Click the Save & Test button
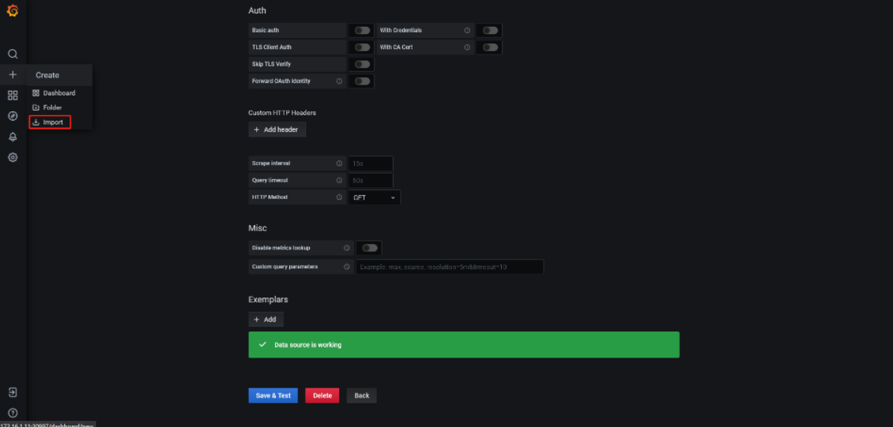Screen dimensions: 893x427 point(273,395)
